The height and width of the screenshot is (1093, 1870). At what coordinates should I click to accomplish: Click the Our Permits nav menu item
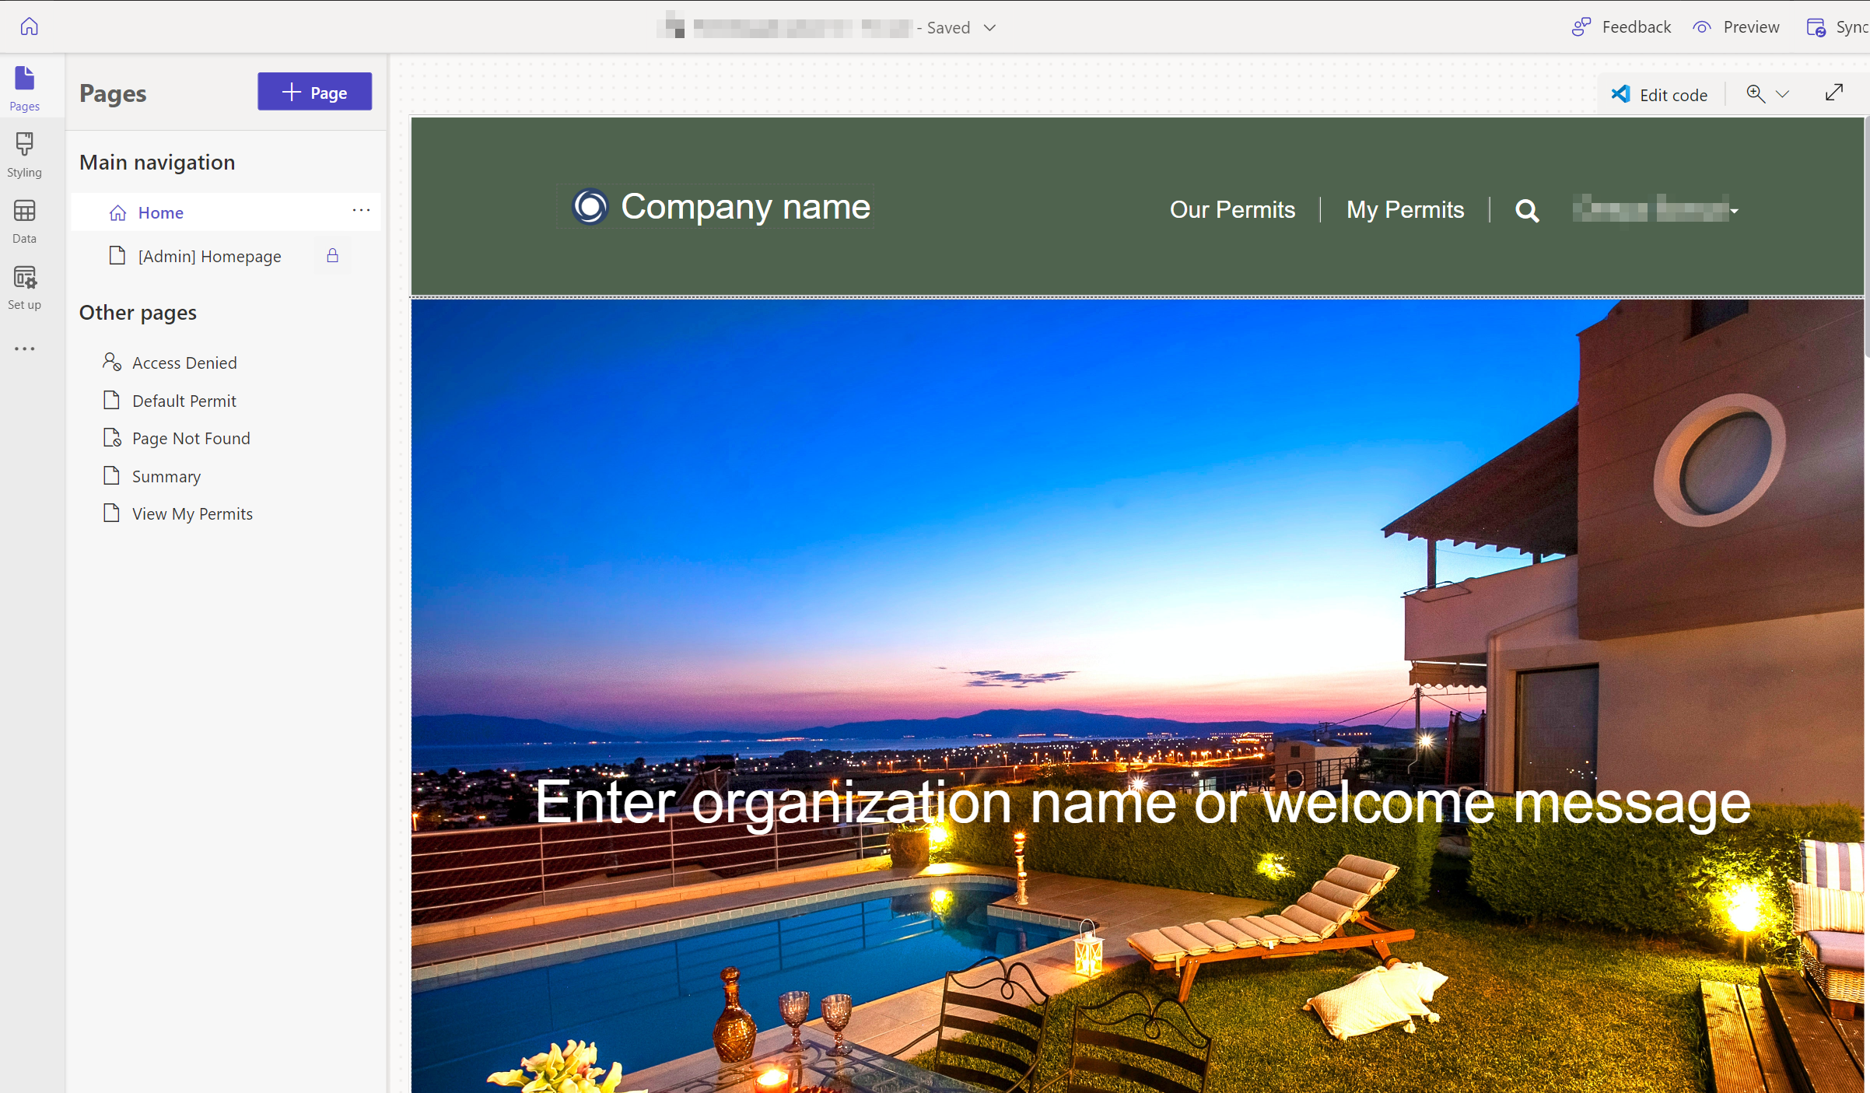(x=1231, y=209)
